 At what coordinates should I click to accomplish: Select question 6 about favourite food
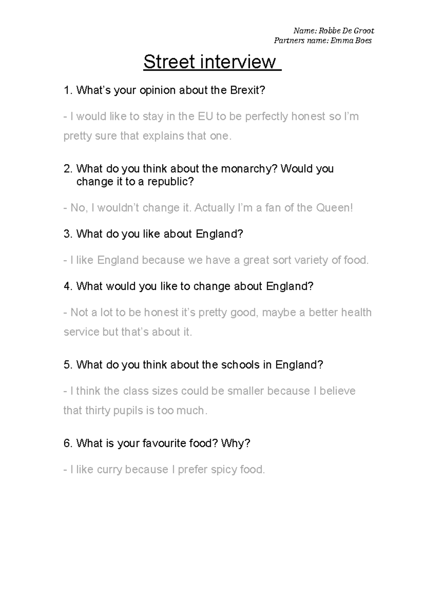(x=157, y=443)
